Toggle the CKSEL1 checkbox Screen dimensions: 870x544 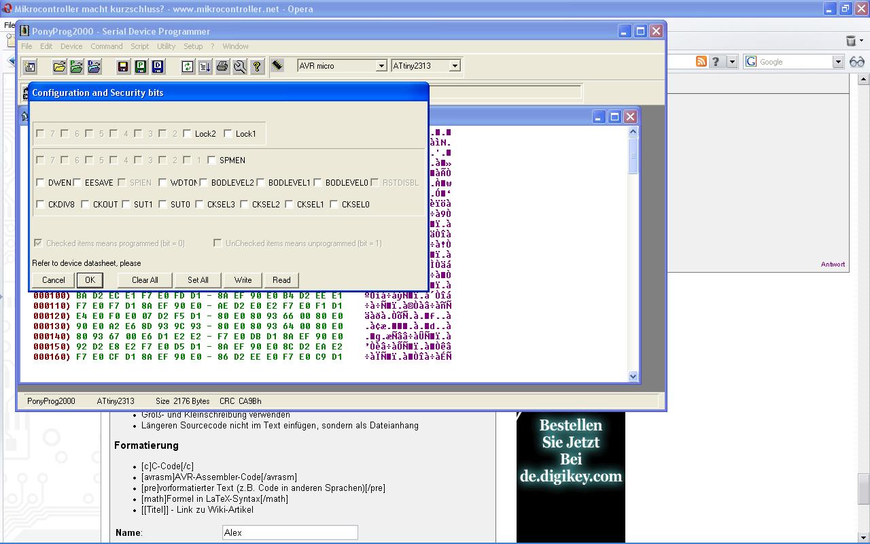click(289, 205)
